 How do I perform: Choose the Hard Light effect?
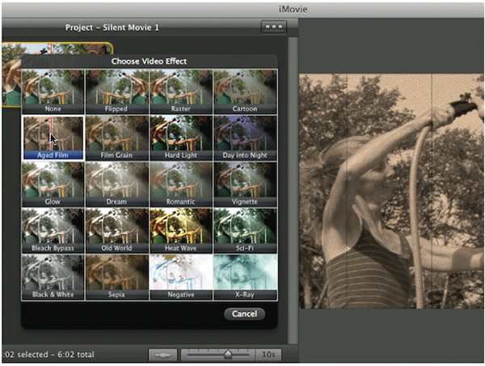(x=180, y=138)
